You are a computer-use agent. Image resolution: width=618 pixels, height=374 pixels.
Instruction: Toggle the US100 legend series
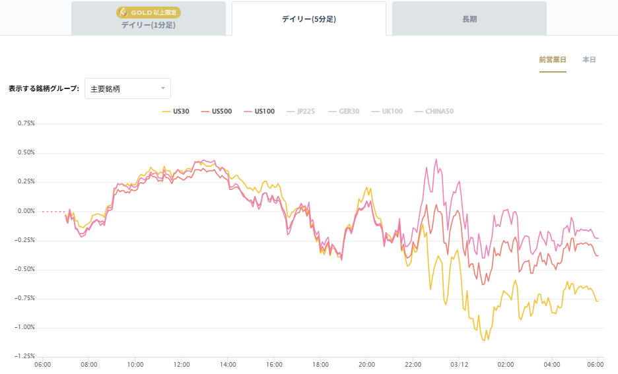(259, 111)
